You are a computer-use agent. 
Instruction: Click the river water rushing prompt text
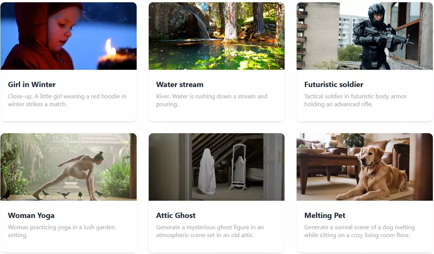pos(212,100)
